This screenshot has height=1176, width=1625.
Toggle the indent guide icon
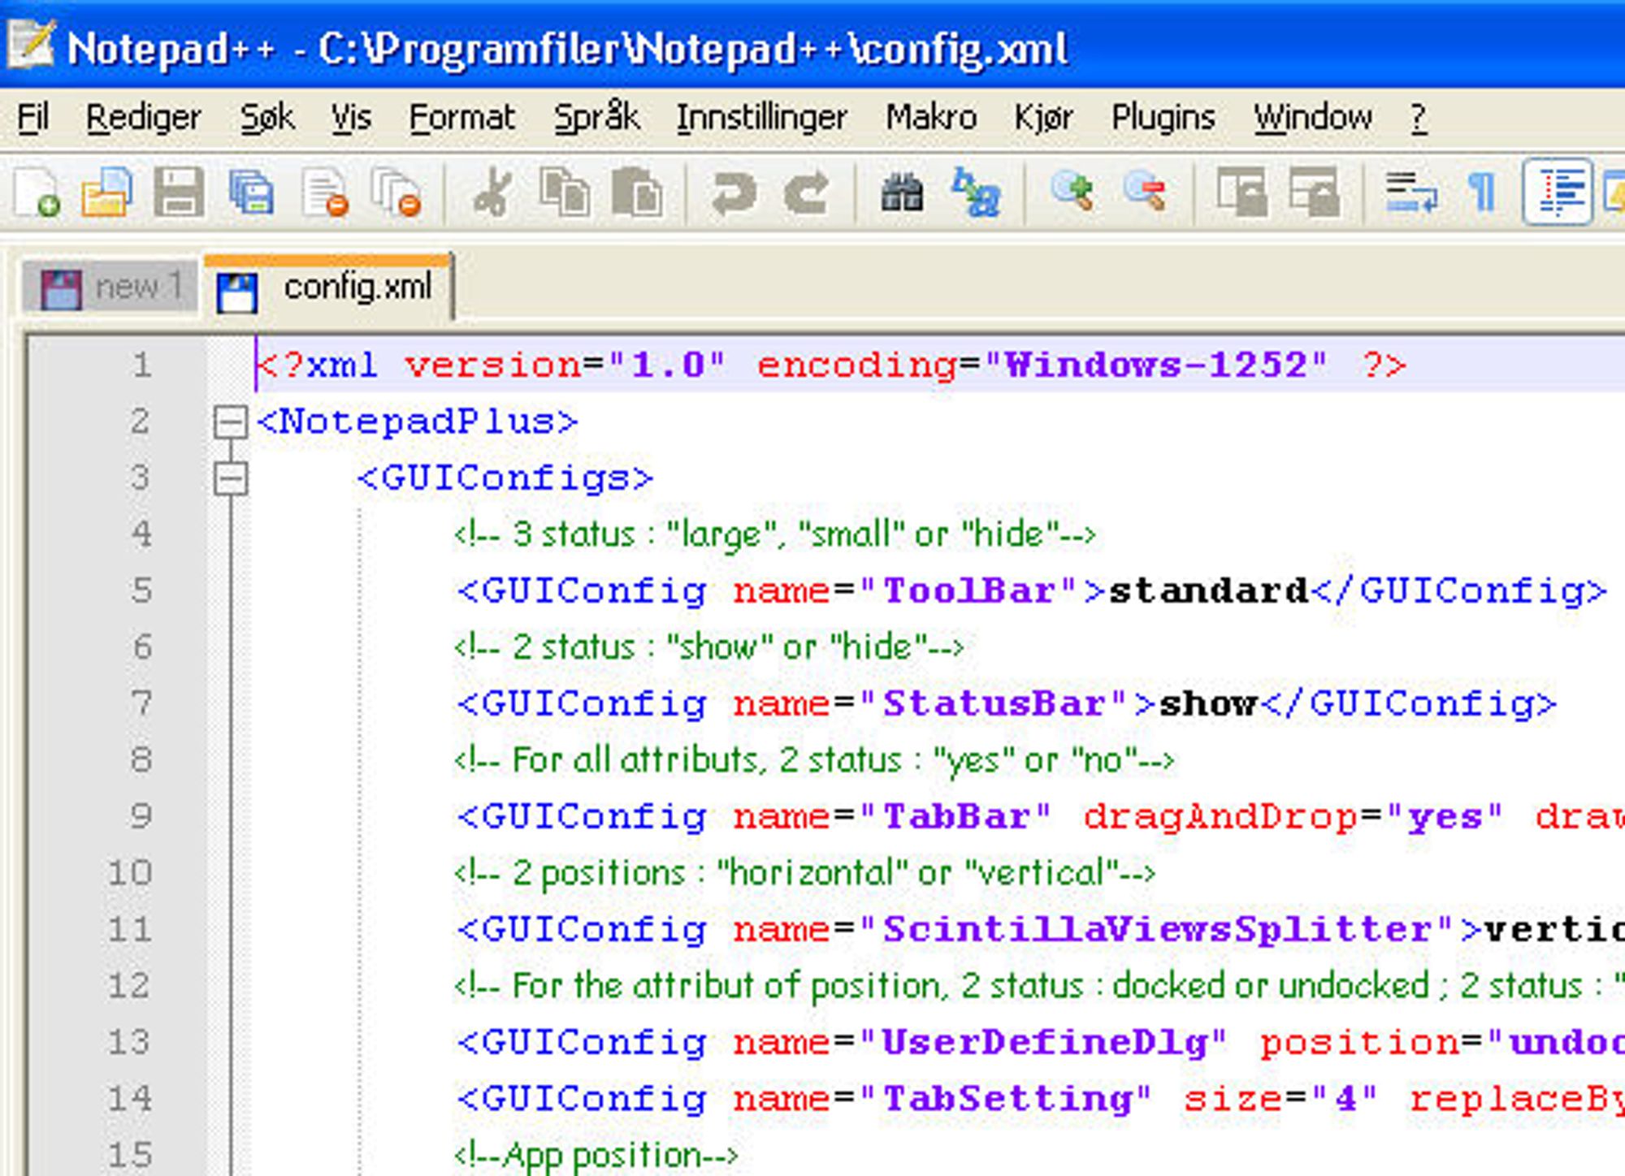coord(1557,192)
